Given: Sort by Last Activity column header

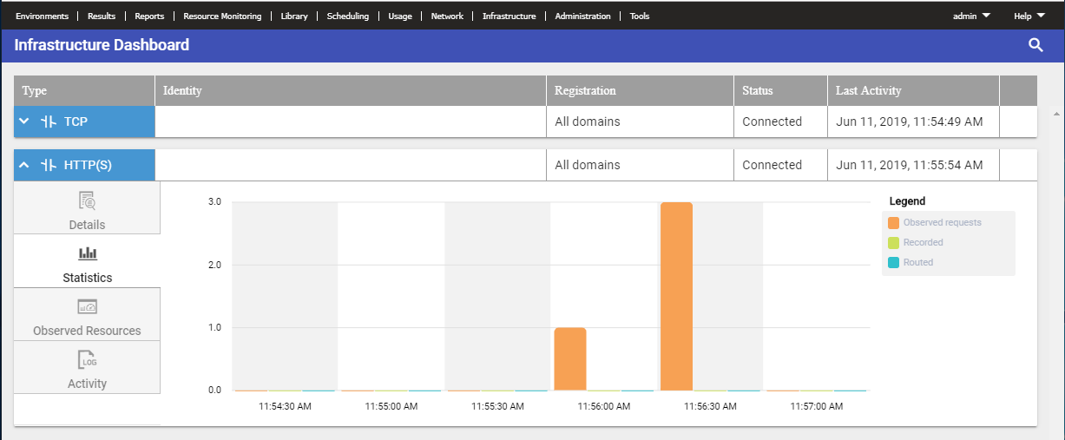Looking at the screenshot, I should click(x=868, y=90).
